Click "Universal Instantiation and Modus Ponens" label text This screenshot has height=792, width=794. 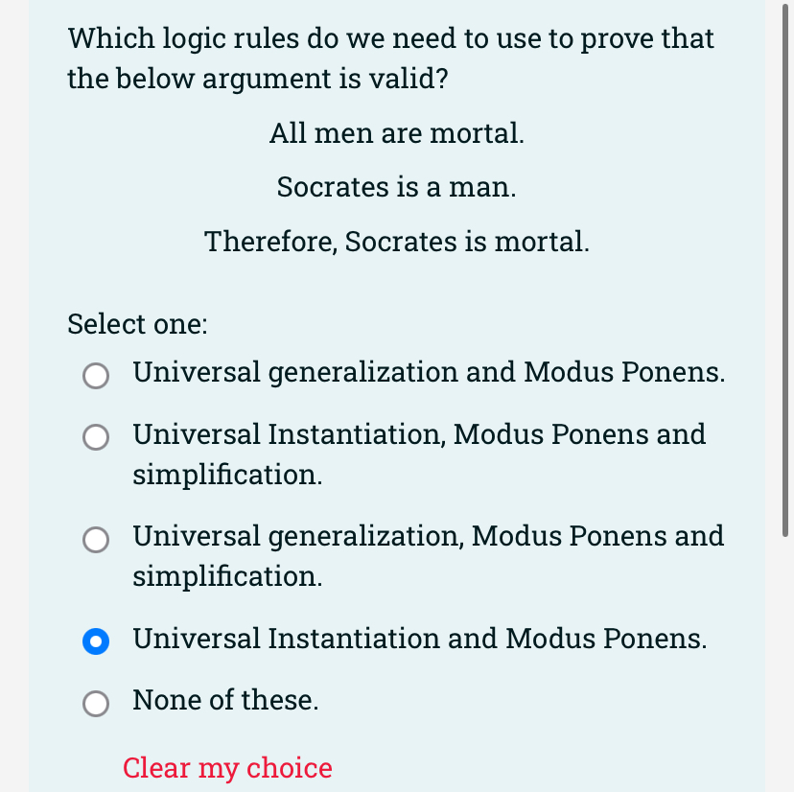[422, 639]
